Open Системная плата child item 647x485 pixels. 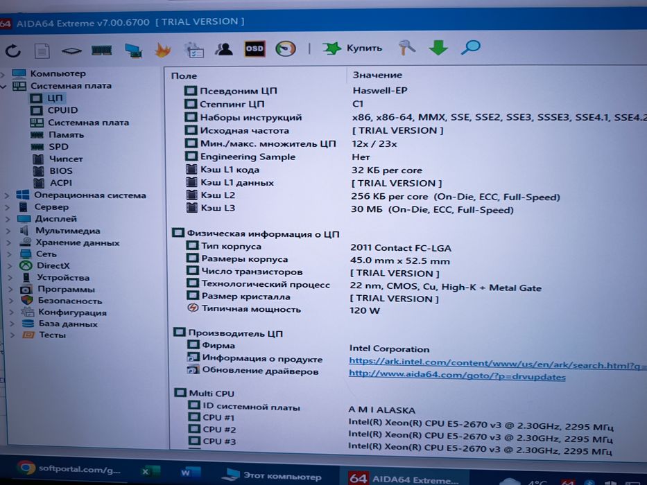tap(88, 123)
